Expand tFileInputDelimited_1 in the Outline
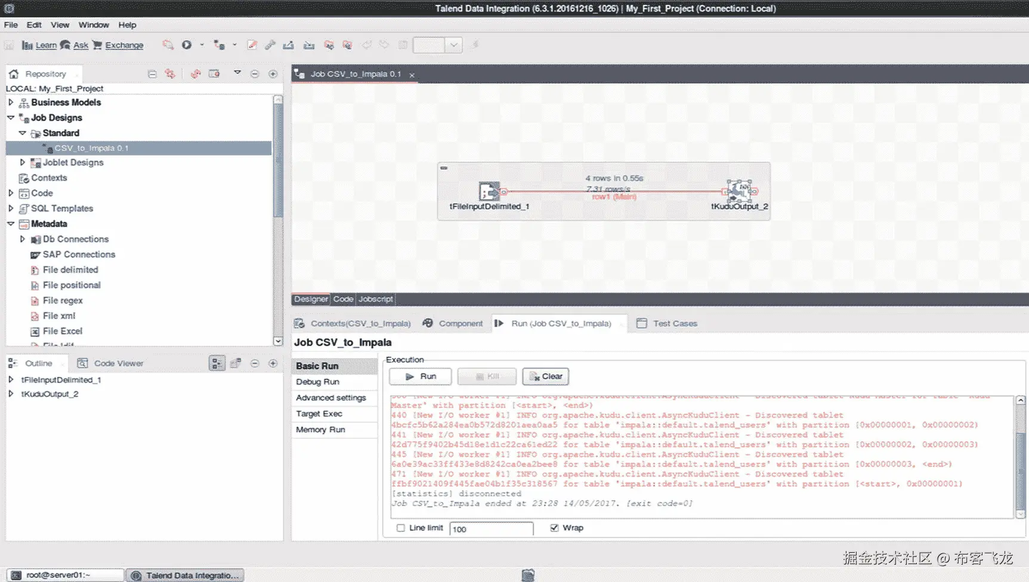 tap(11, 379)
